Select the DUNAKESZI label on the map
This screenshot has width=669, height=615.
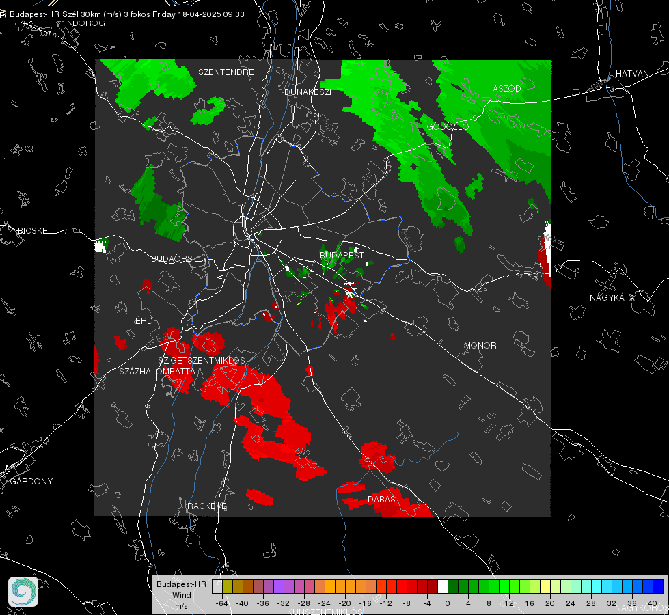coord(308,92)
